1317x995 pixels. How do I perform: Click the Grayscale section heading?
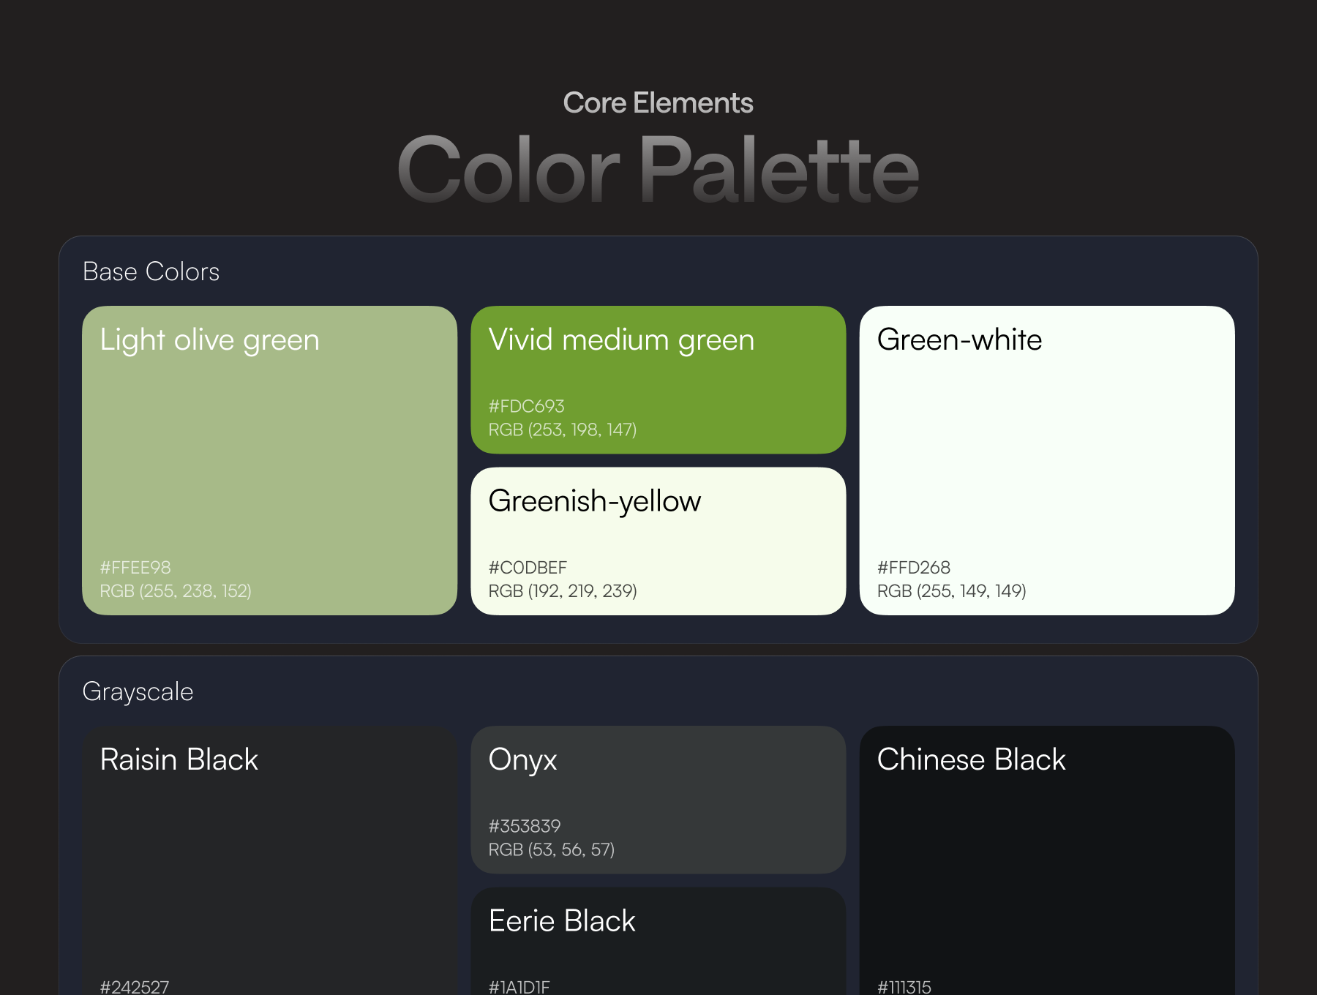click(138, 692)
